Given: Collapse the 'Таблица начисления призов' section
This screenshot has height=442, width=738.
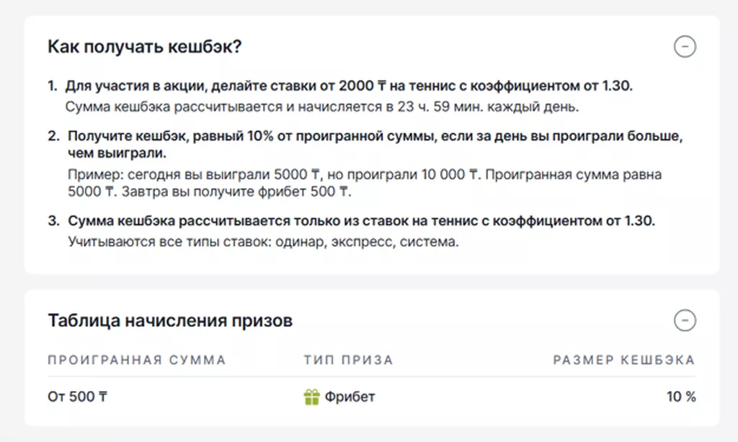Looking at the screenshot, I should (685, 320).
